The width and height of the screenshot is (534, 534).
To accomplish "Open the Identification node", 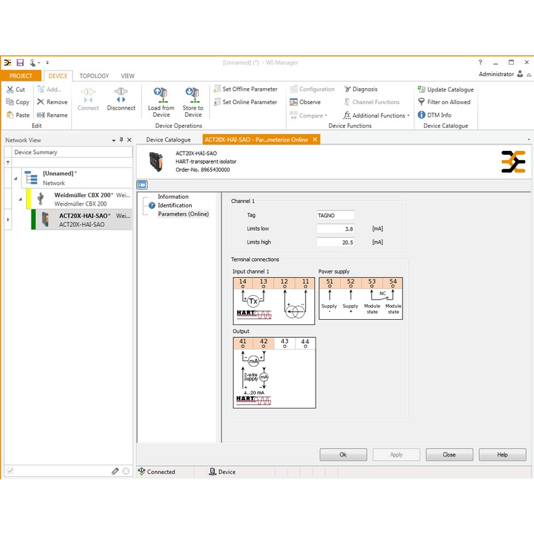I will pyautogui.click(x=175, y=206).
